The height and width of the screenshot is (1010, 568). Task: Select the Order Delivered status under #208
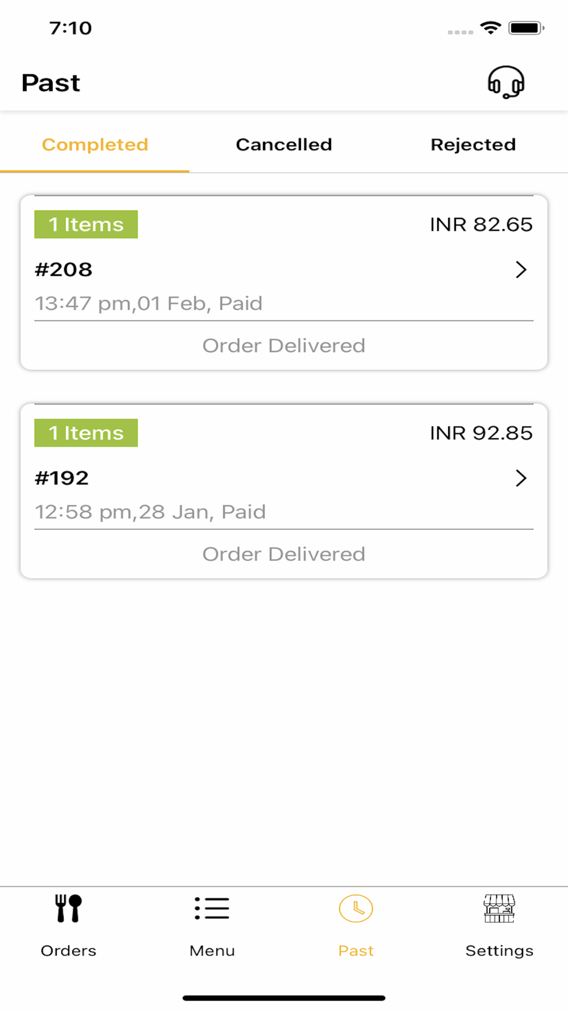pos(284,345)
